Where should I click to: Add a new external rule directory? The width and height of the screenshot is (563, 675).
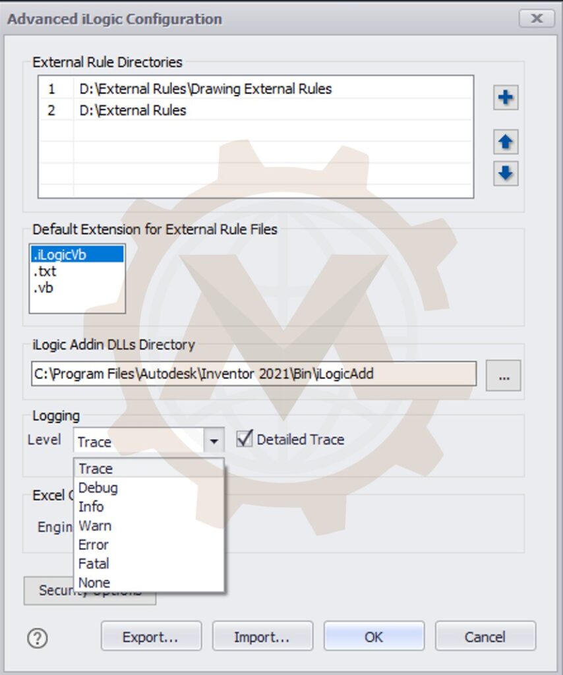506,98
